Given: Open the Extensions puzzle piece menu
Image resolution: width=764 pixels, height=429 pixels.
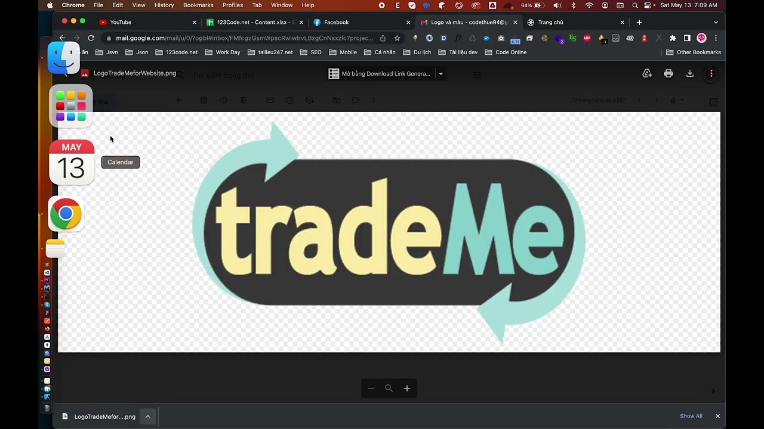Looking at the screenshot, I should (x=673, y=38).
